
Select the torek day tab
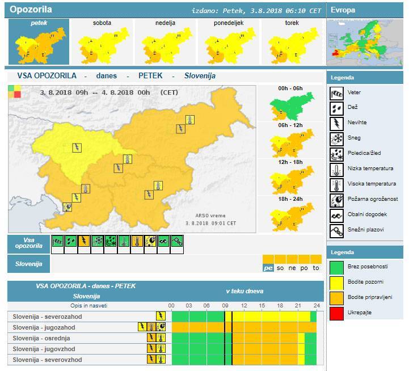(x=292, y=42)
